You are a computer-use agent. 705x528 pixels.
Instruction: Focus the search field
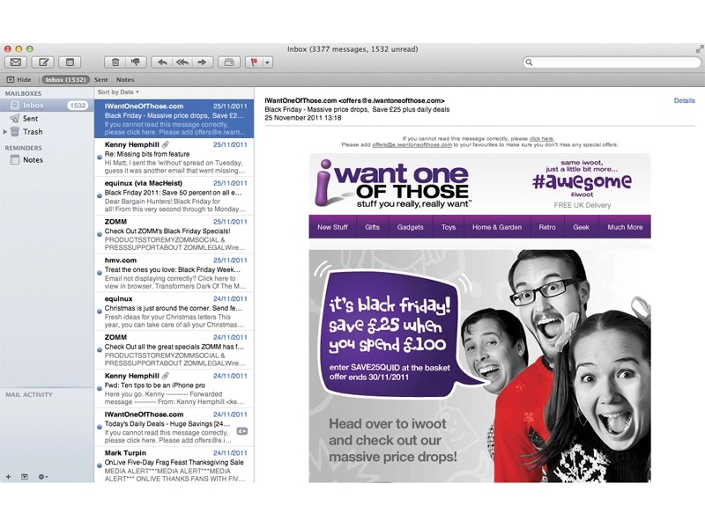[612, 62]
